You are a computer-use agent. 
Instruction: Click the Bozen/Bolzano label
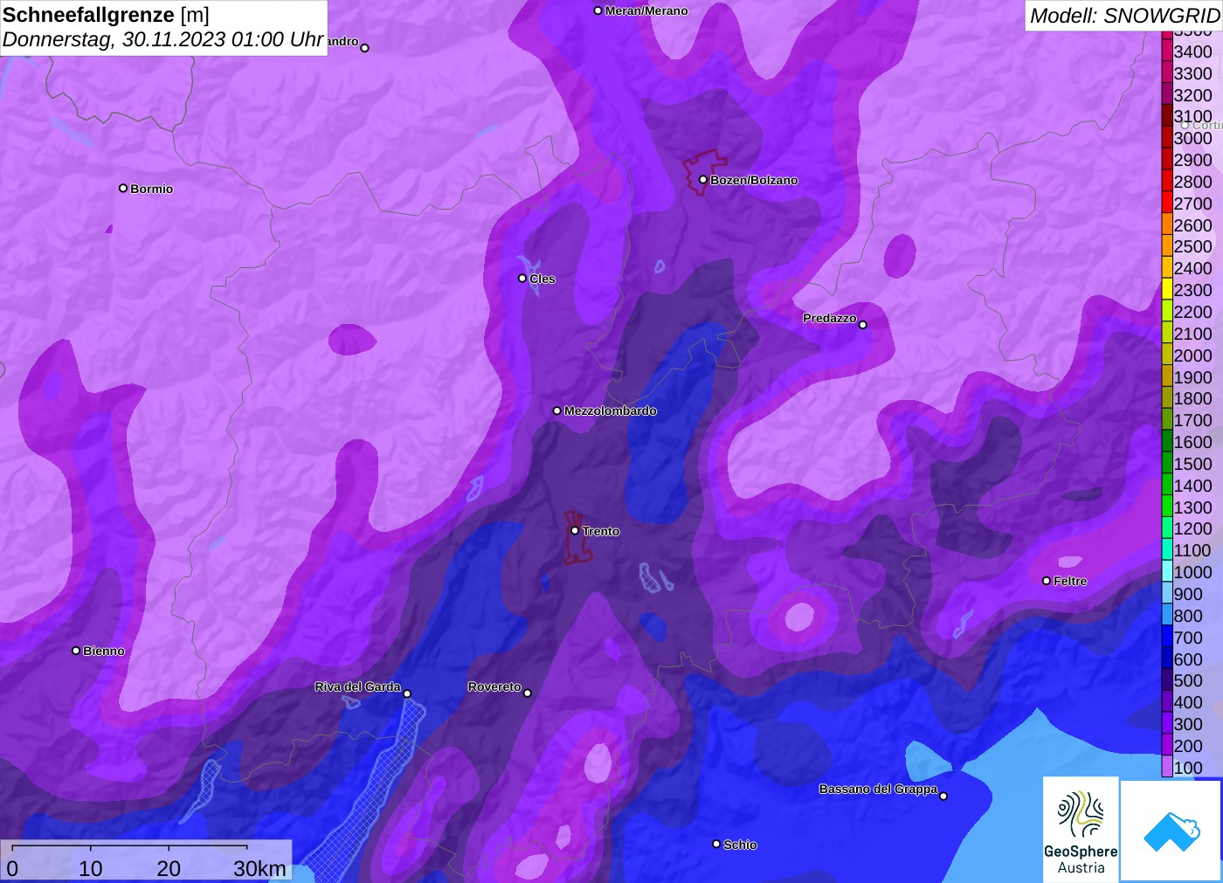(x=754, y=180)
